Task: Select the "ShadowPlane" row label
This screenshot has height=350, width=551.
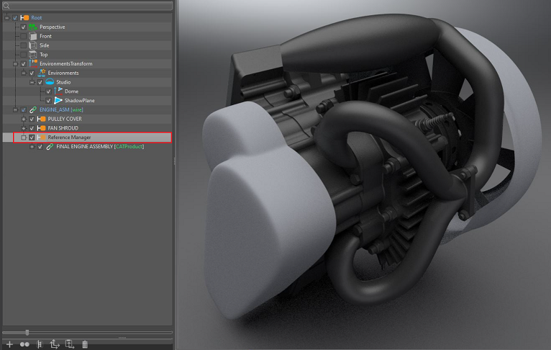Action: click(x=80, y=101)
